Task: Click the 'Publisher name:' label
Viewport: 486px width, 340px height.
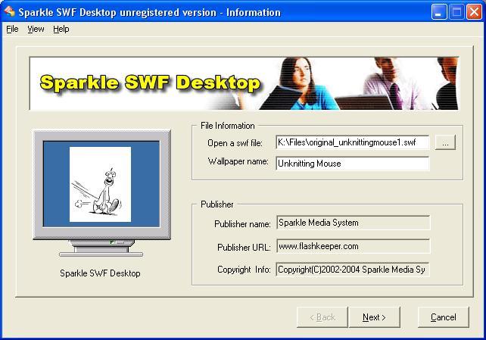Action: click(242, 224)
